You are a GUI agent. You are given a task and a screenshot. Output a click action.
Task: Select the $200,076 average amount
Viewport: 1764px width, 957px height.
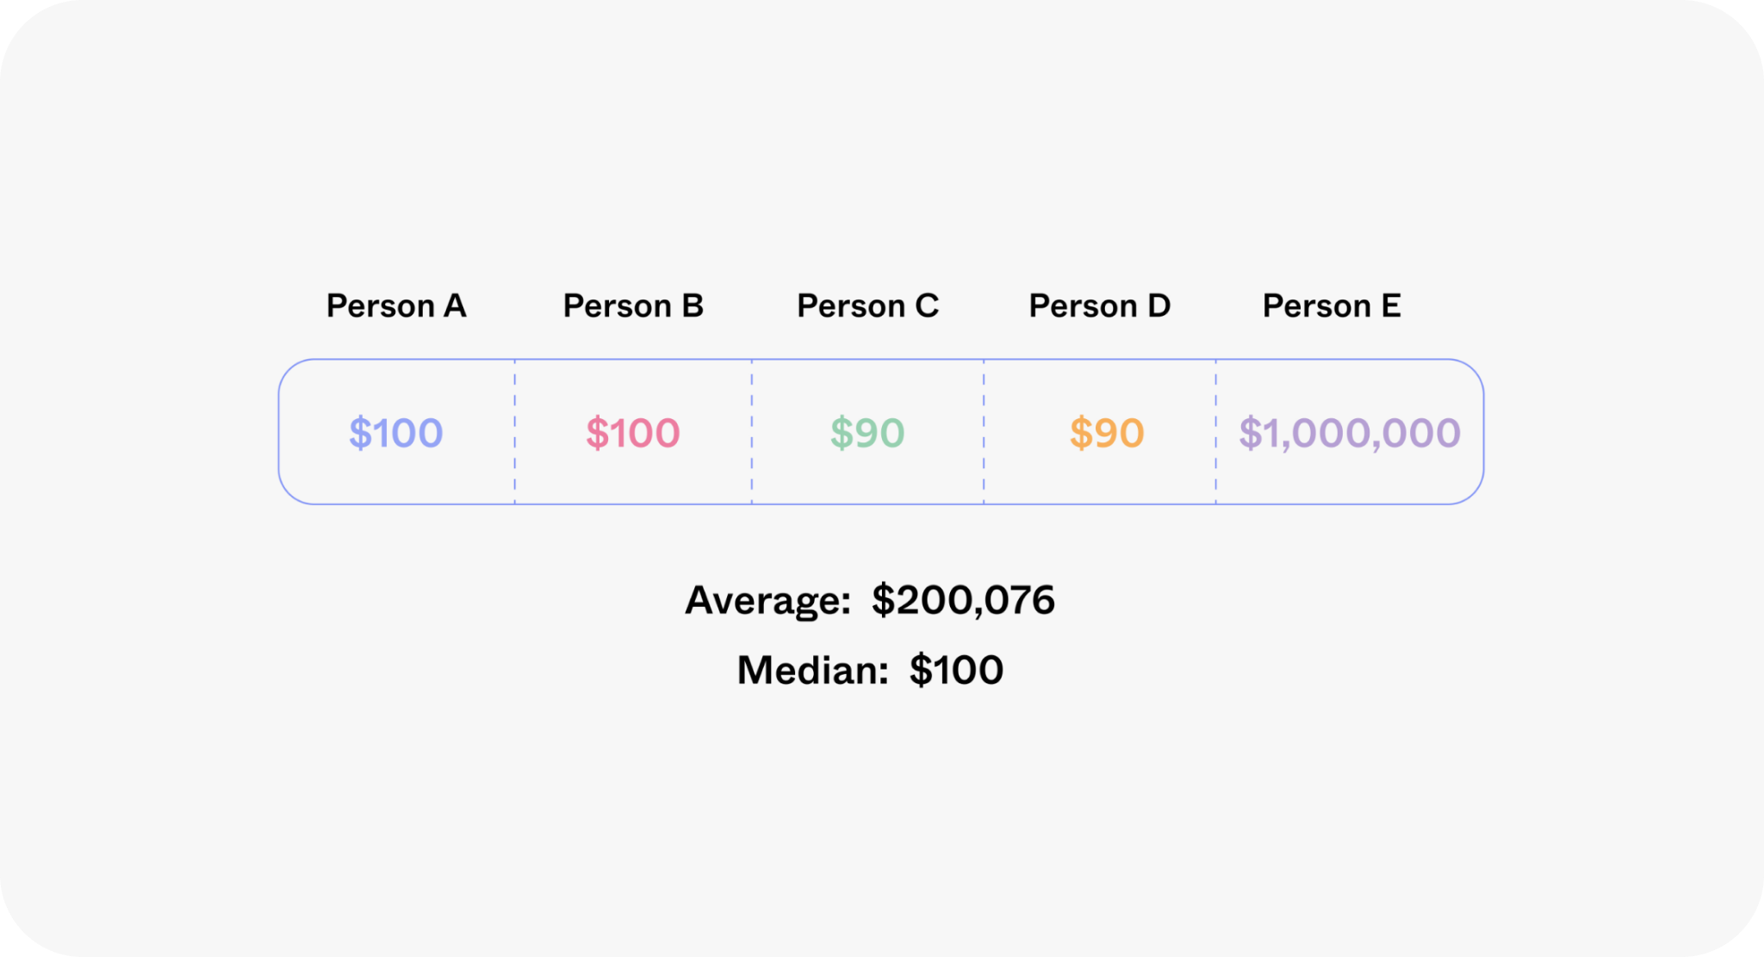963,600
